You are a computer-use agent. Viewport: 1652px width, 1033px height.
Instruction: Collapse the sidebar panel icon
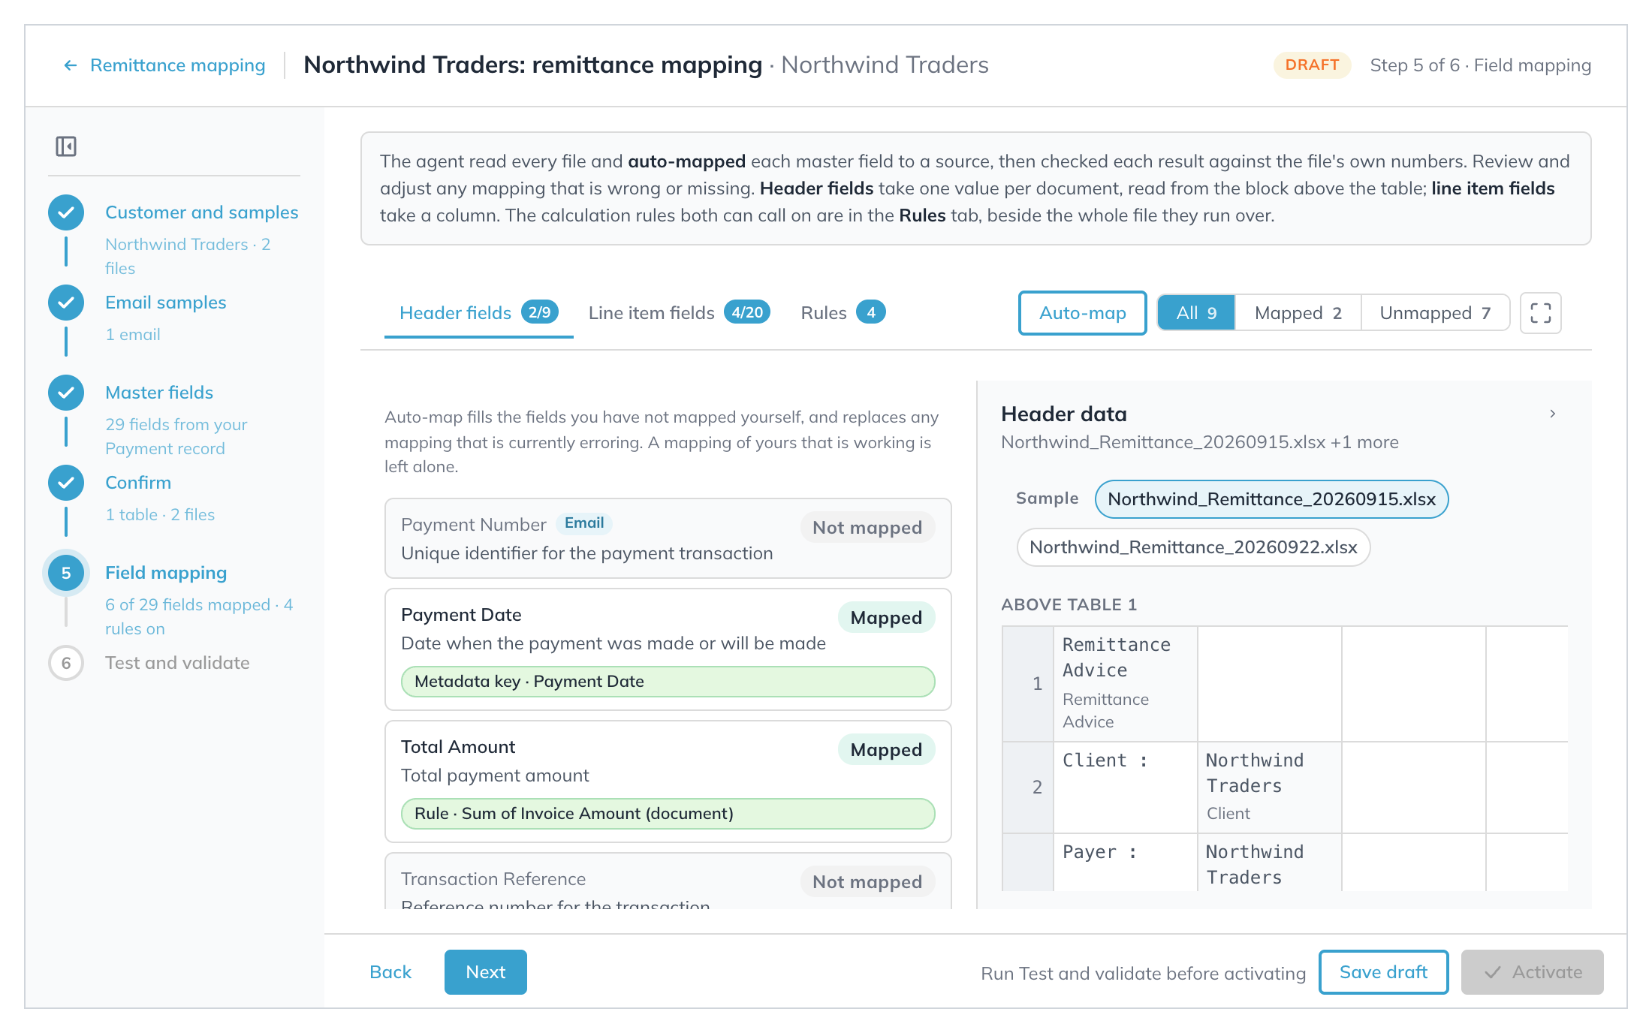66,146
